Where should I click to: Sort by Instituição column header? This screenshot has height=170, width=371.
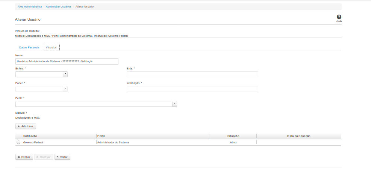click(x=30, y=136)
